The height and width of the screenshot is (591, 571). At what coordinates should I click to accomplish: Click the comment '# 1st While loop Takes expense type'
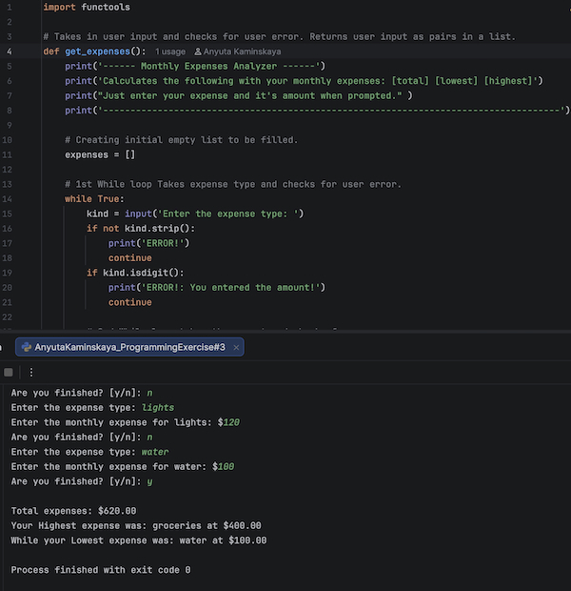coord(233,184)
